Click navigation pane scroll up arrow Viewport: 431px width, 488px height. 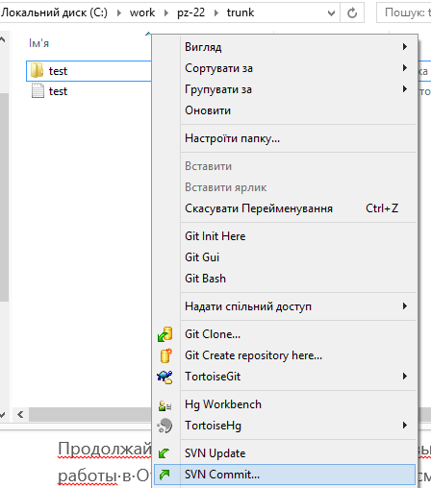click(3, 40)
